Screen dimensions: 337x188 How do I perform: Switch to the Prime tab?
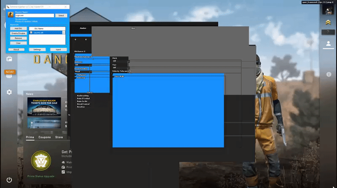(x=30, y=137)
